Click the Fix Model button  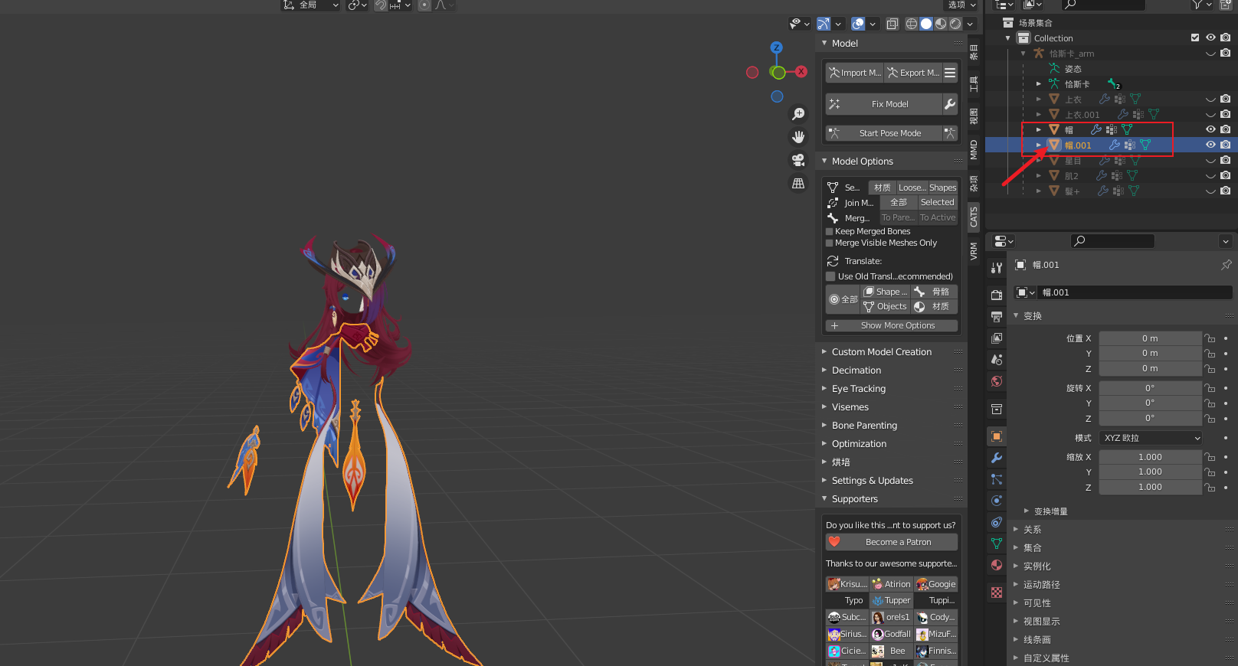click(x=884, y=104)
